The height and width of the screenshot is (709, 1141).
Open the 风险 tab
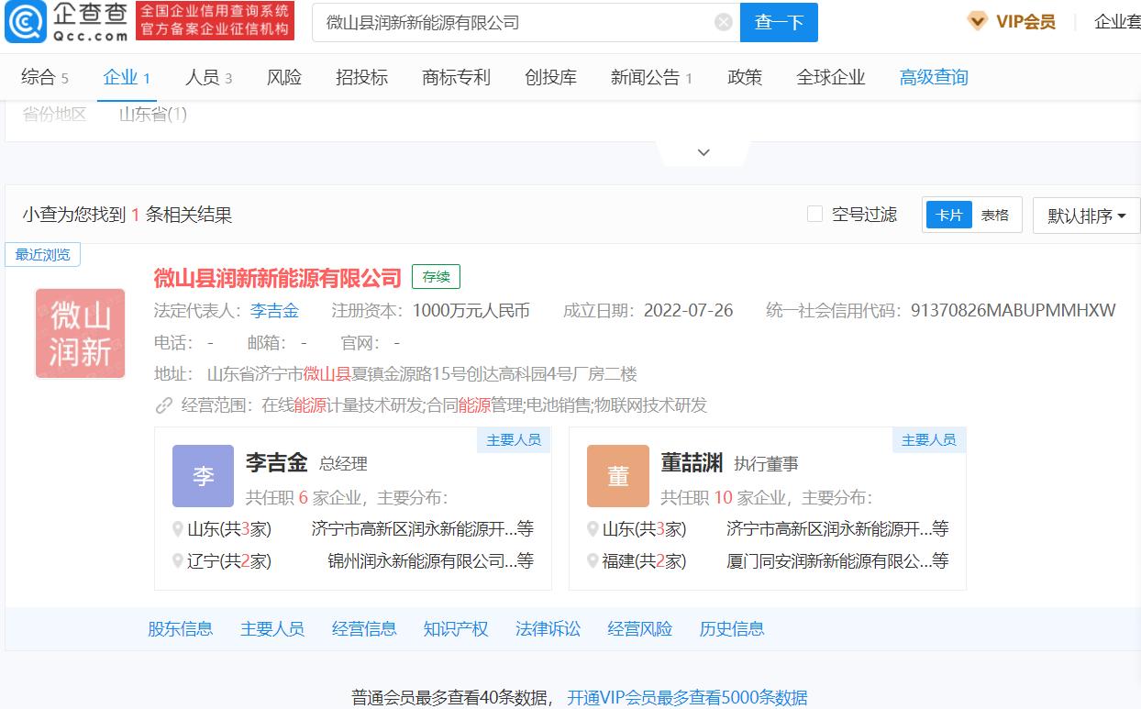(284, 77)
